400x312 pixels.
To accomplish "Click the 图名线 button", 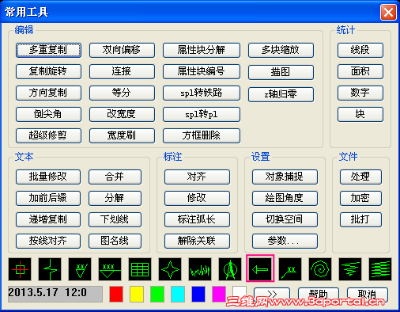I will [x=115, y=241].
